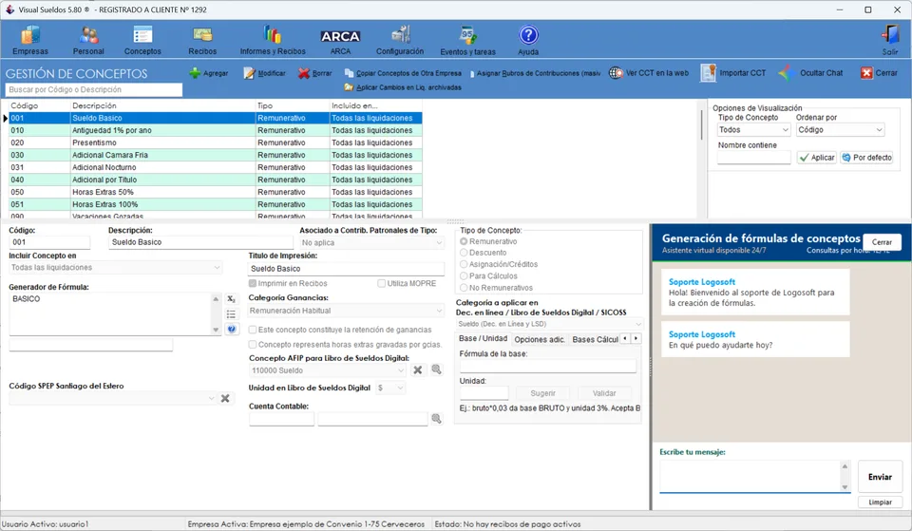Click the Buscar por Código search field
Image resolution: width=912 pixels, height=531 pixels.
pyautogui.click(x=94, y=89)
